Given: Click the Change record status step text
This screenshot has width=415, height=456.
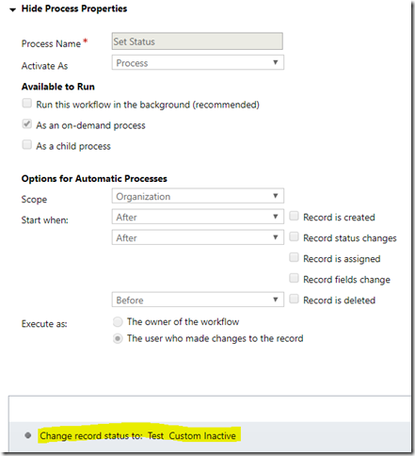Looking at the screenshot, I should [137, 435].
